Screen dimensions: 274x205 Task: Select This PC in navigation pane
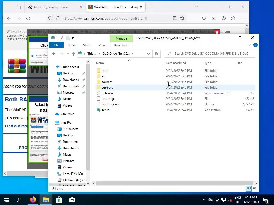click(66, 122)
